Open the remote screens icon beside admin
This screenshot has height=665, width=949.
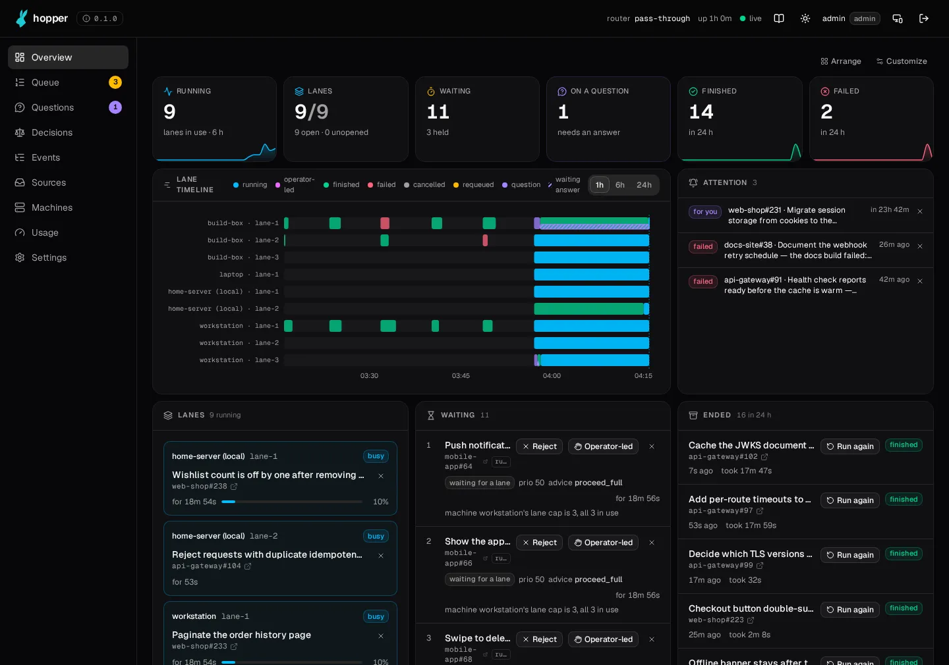[898, 18]
